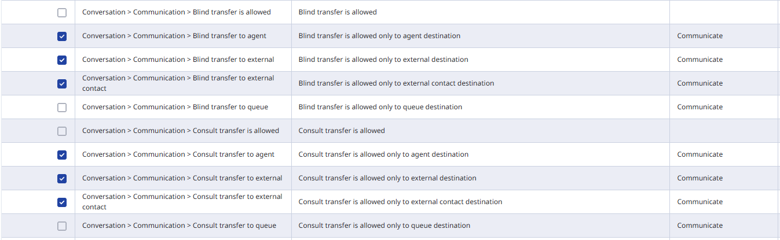
Task: Uncheck Consult transfer to external contact checkbox
Action: pyautogui.click(x=62, y=202)
